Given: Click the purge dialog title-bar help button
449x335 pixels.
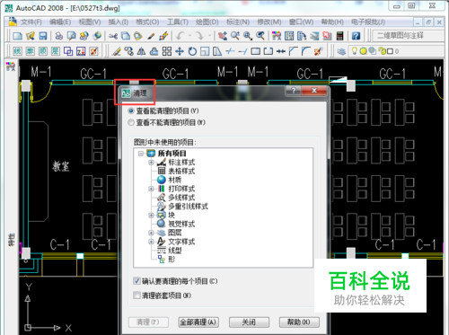Looking at the screenshot, I should (294, 91).
